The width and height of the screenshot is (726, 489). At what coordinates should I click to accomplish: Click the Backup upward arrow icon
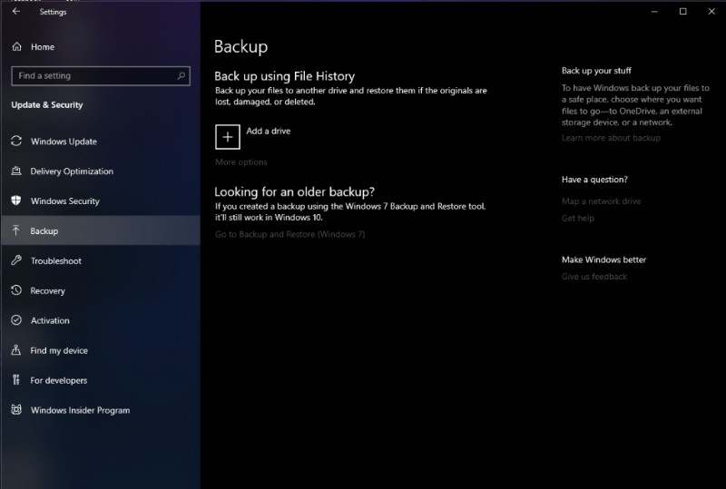click(x=16, y=230)
